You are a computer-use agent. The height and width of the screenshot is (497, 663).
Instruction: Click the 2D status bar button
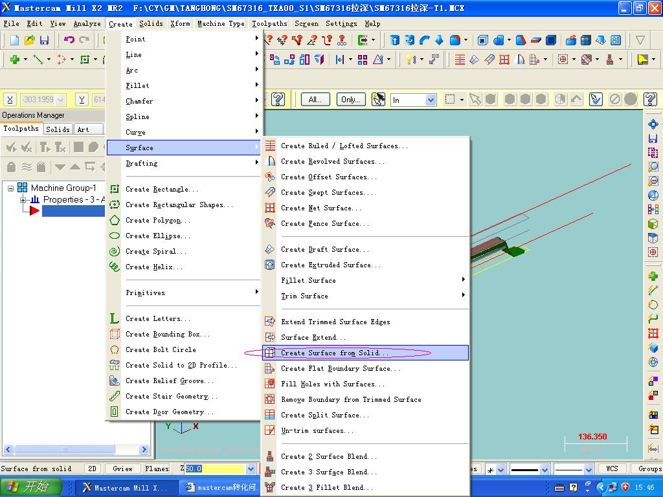[92, 469]
